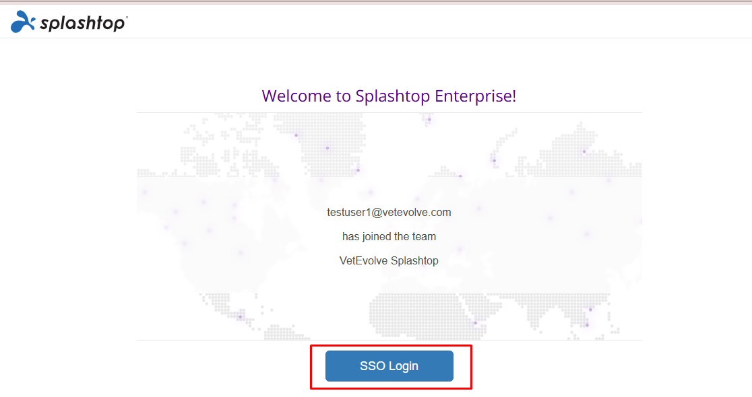This screenshot has width=752, height=397.
Task: Click the Welcome to Splashtop Enterprise heading
Action: click(389, 96)
